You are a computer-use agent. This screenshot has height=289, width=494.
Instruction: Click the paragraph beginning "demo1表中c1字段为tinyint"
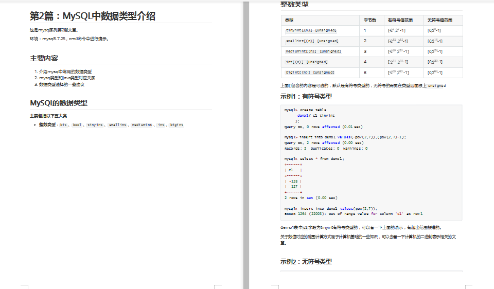pyautogui.click(x=361, y=227)
